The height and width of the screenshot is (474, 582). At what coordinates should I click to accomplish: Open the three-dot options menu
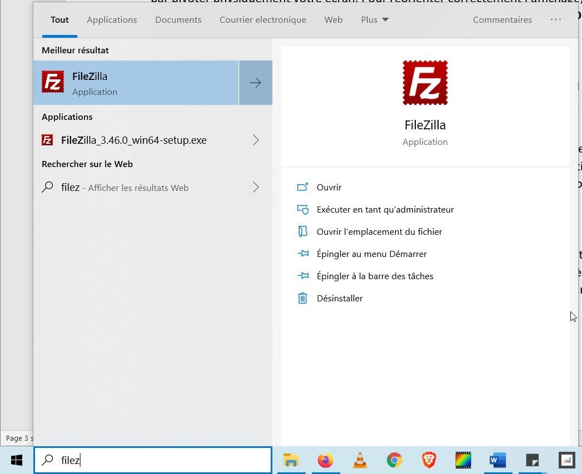point(556,19)
